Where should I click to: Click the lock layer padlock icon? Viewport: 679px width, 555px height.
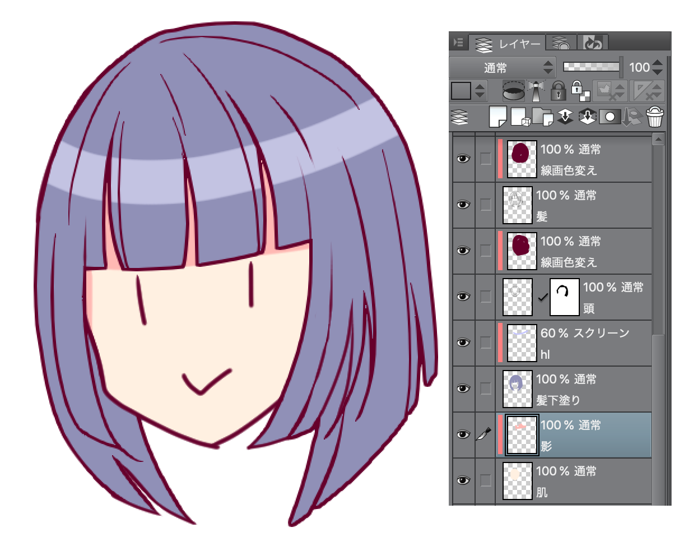[x=557, y=90]
